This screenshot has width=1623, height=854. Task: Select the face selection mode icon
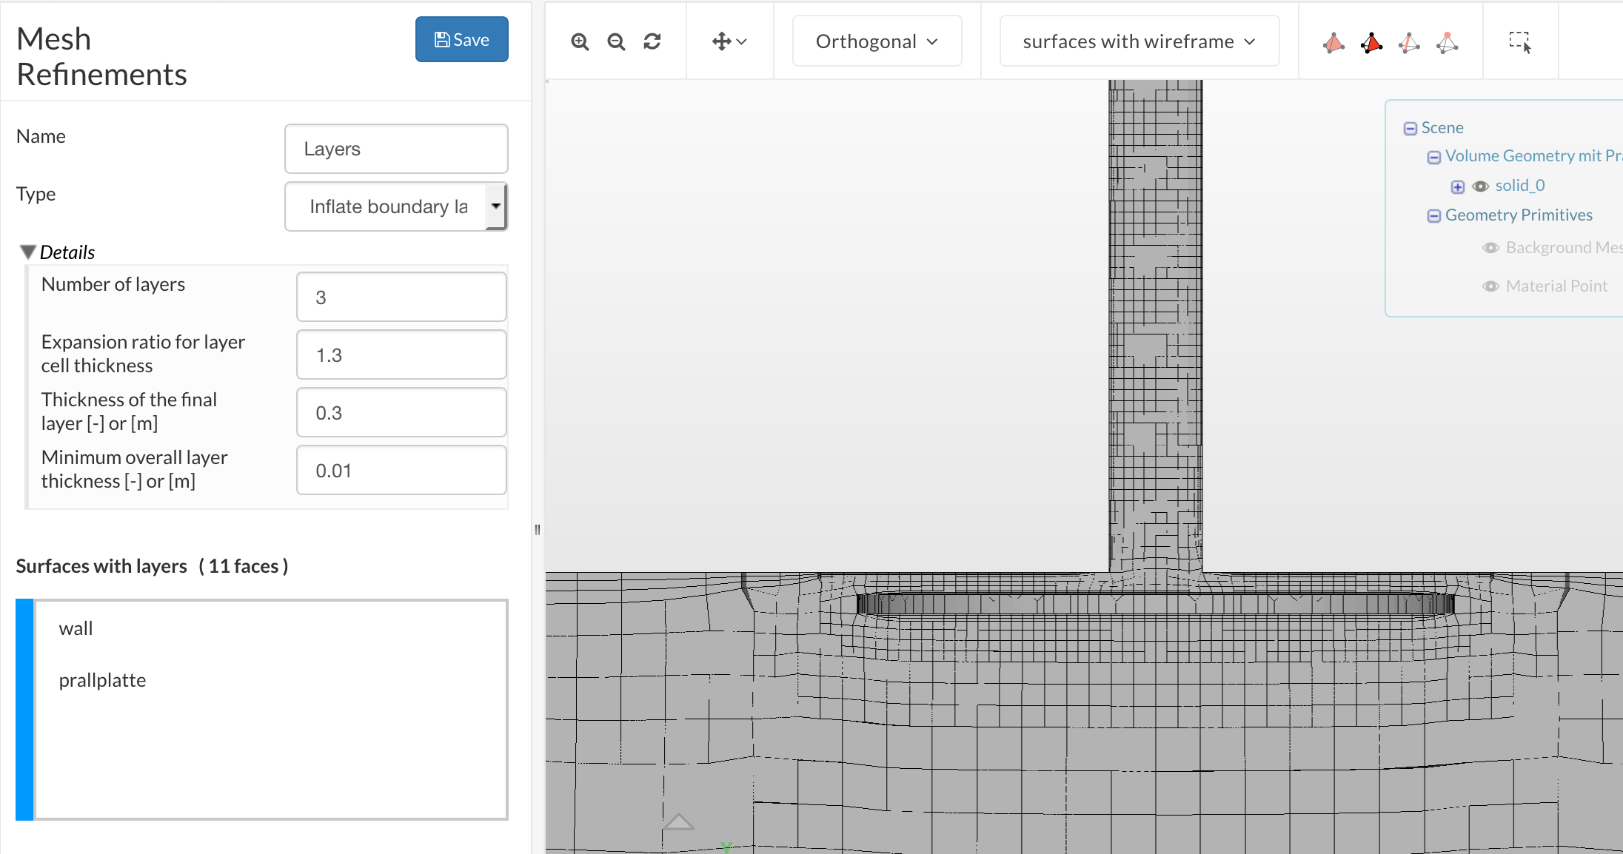(x=1371, y=43)
